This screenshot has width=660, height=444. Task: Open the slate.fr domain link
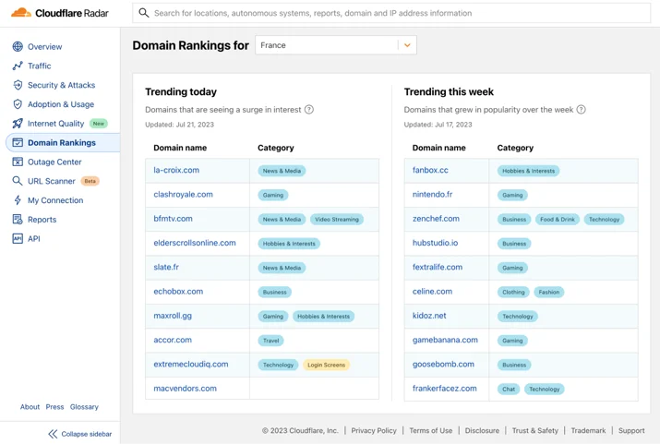(x=166, y=268)
